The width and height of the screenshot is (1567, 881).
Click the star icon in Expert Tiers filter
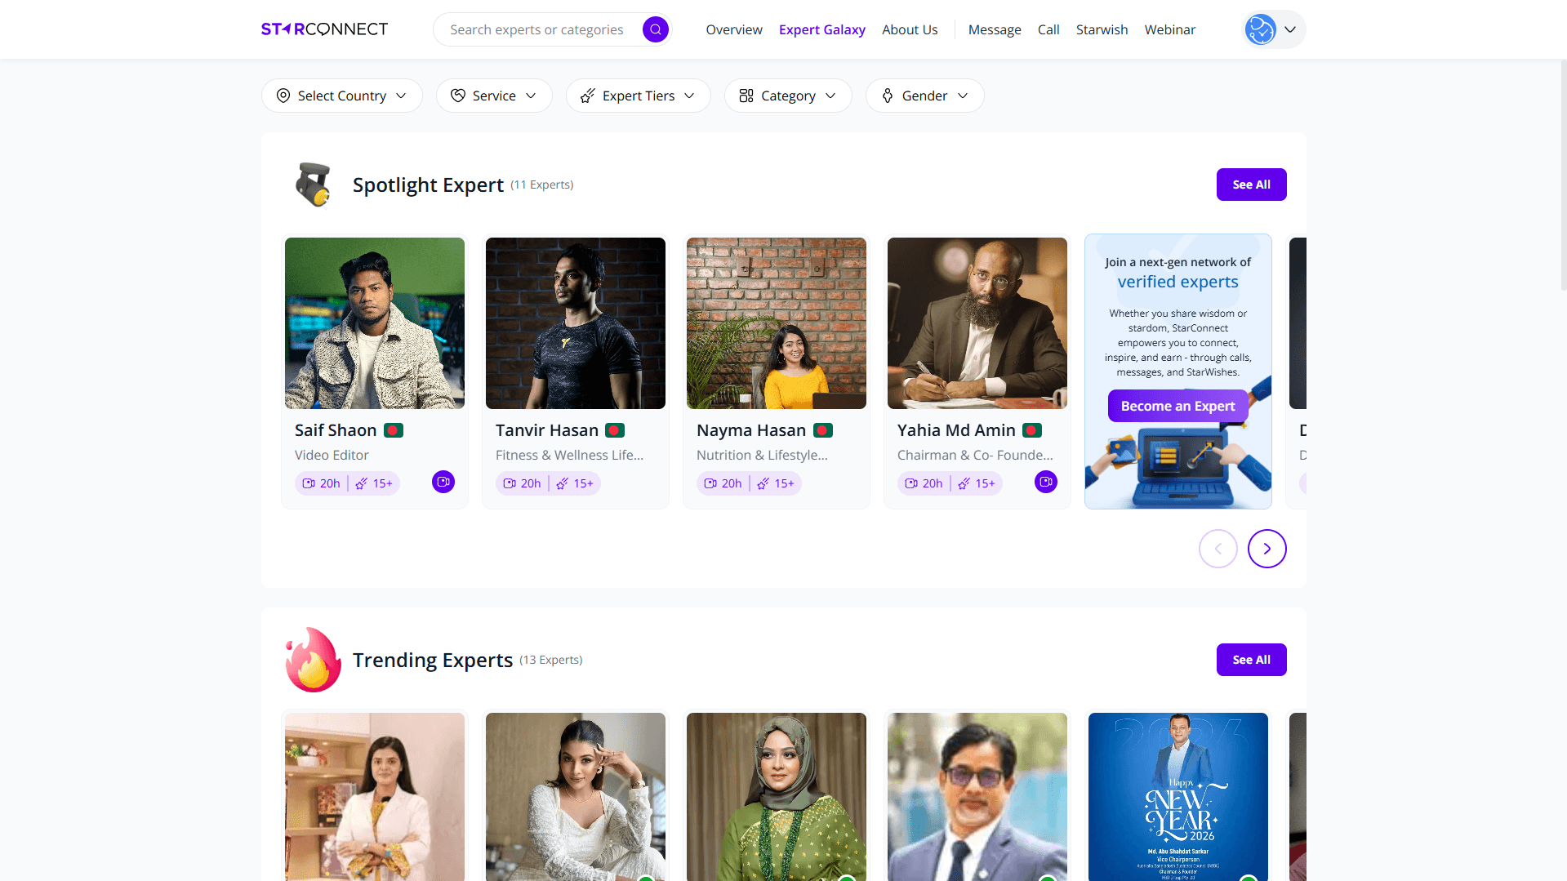(x=588, y=96)
